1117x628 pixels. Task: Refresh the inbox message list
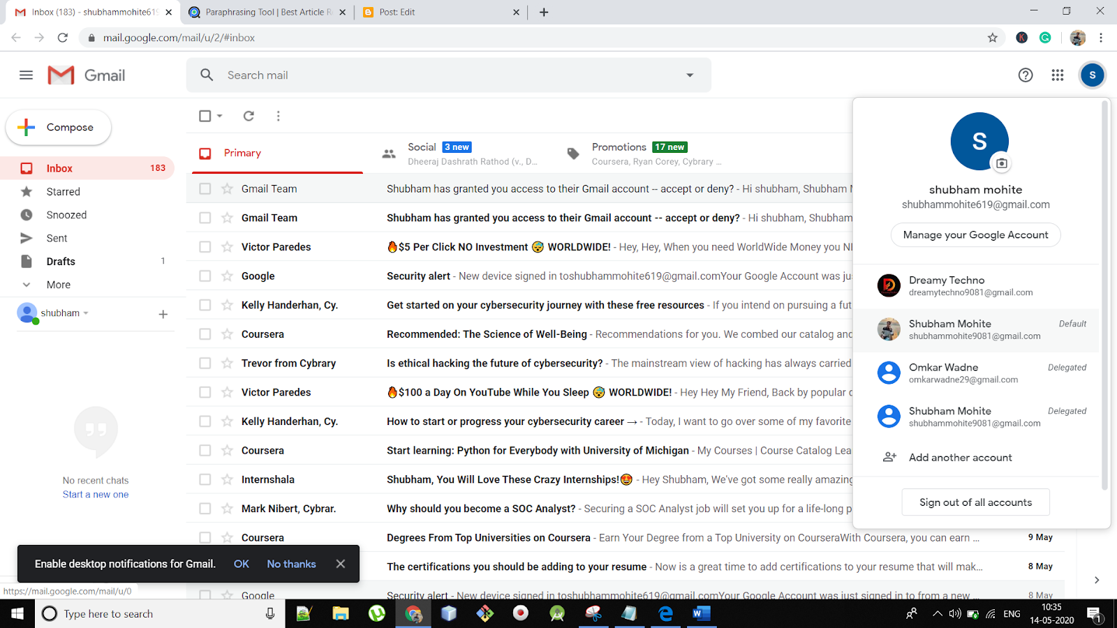coord(249,116)
